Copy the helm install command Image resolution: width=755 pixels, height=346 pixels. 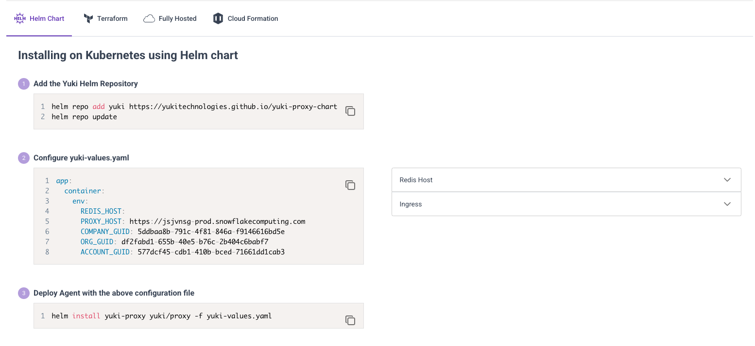pos(350,320)
